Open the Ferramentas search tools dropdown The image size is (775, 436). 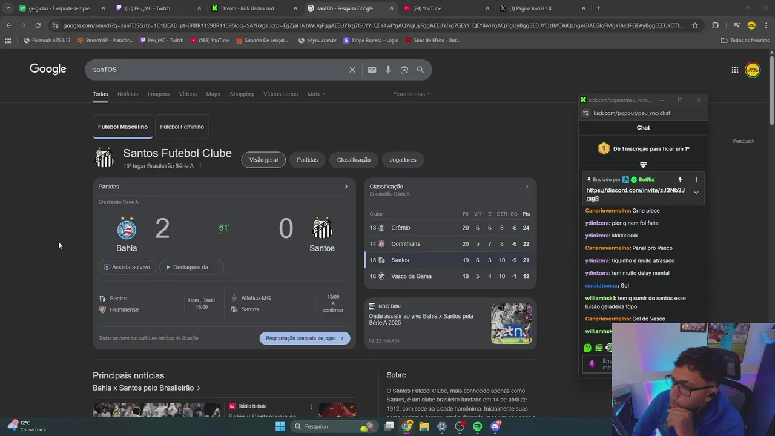[x=412, y=94]
